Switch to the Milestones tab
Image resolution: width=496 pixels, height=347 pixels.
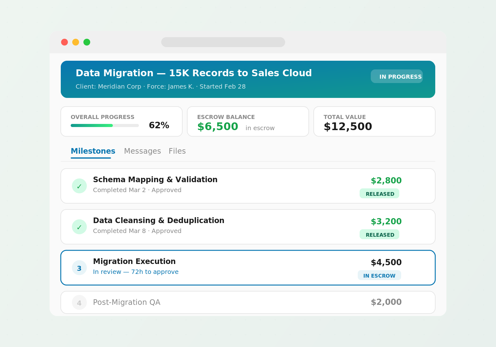click(x=93, y=151)
